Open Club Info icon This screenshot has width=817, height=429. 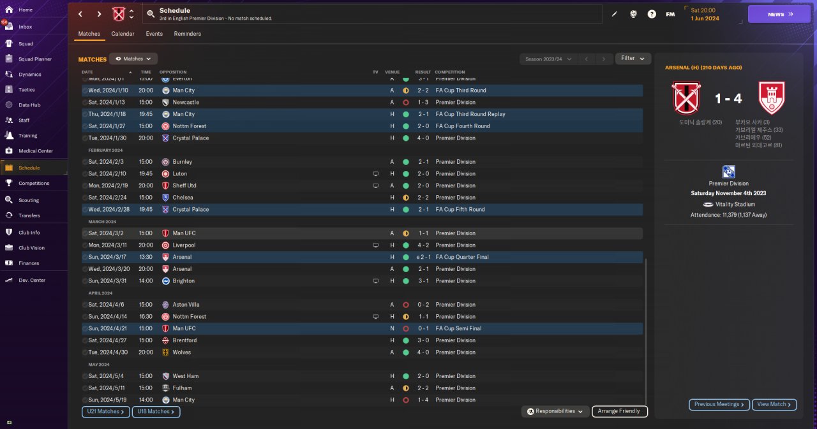point(9,232)
